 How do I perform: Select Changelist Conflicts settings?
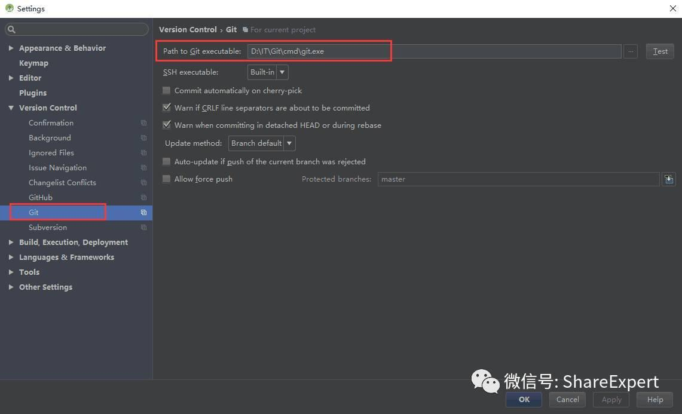62,183
